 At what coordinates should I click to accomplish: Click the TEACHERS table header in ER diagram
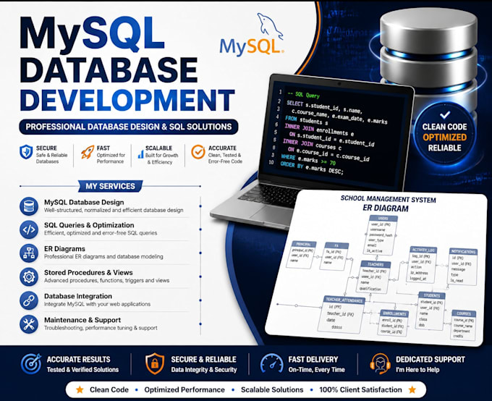click(376, 264)
